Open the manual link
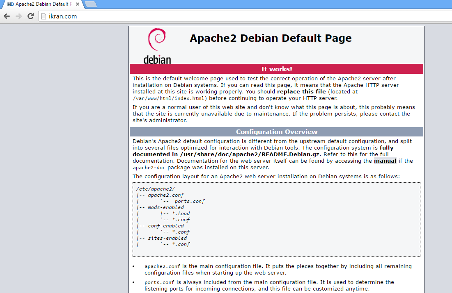The width and height of the screenshot is (452, 293). (x=385, y=161)
